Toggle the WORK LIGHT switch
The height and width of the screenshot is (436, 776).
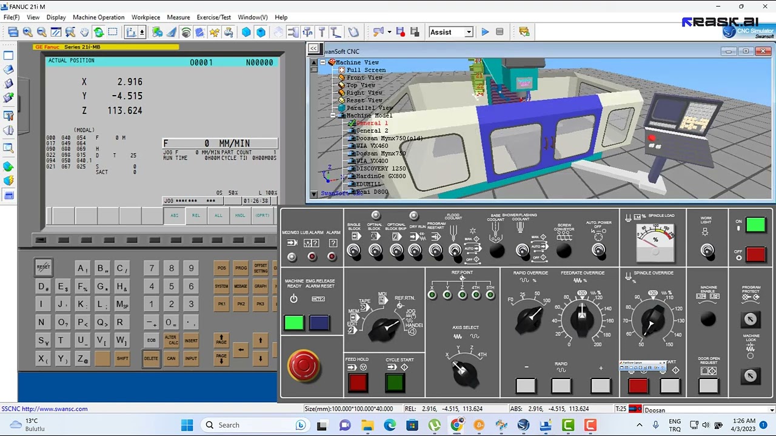point(706,251)
